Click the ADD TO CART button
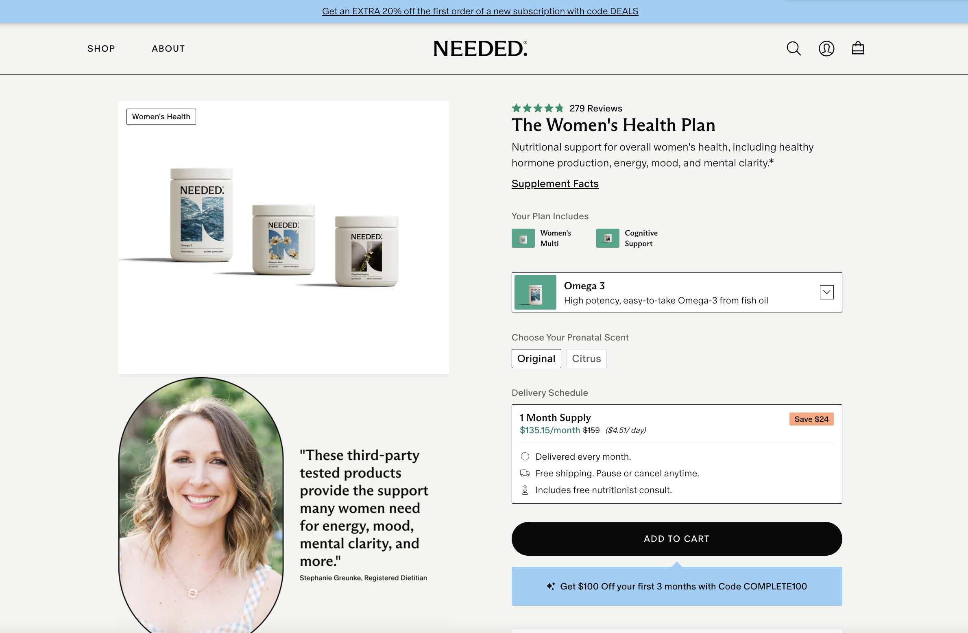This screenshot has height=633, width=968. click(x=677, y=539)
